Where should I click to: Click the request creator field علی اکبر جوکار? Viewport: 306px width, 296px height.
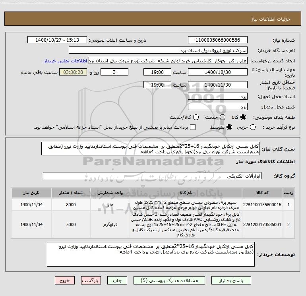168,60
